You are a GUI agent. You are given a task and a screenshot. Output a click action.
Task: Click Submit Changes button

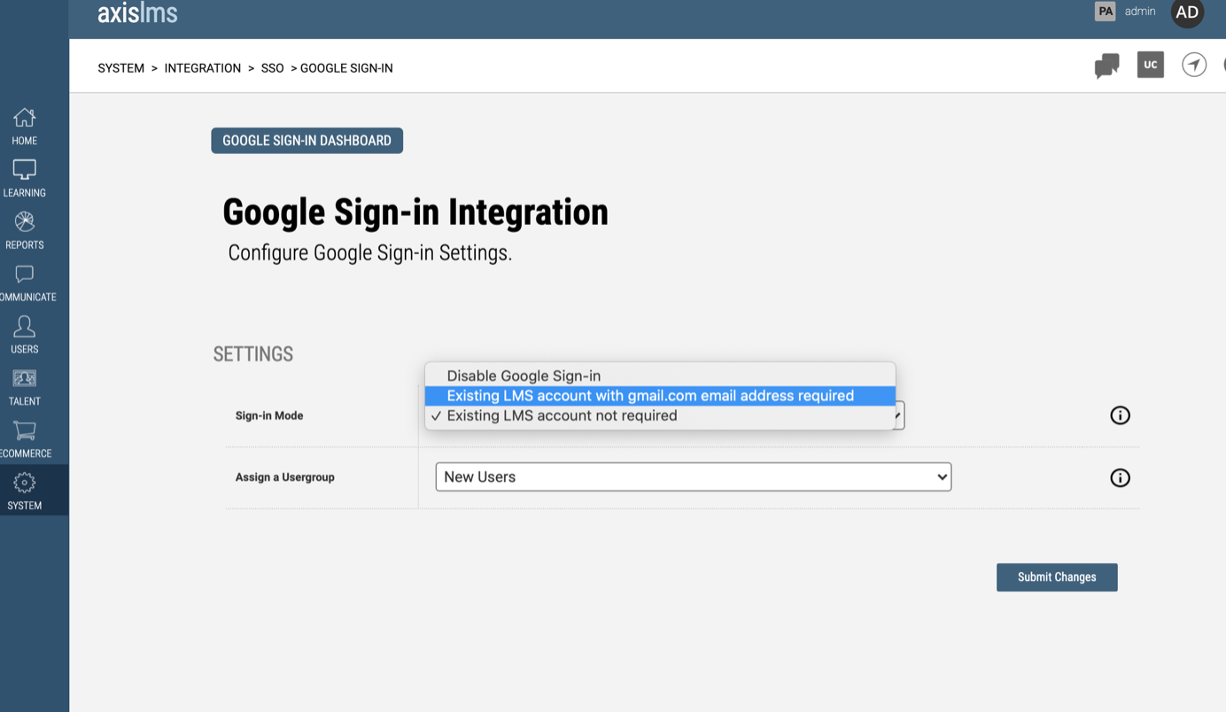click(x=1057, y=577)
